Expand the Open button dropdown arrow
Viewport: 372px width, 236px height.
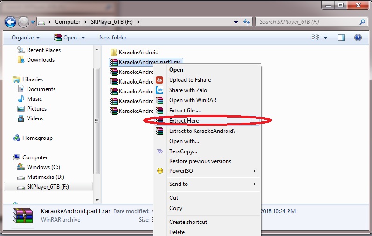coord(83,38)
